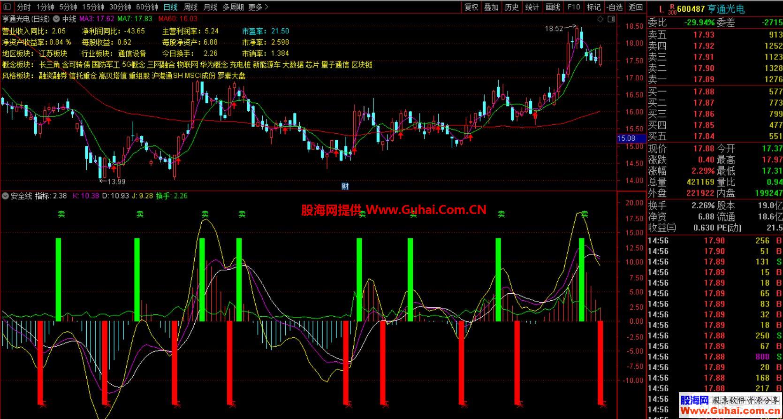783x419 pixels.
Task: Open the 统计 statistics button
Action: coord(532,7)
